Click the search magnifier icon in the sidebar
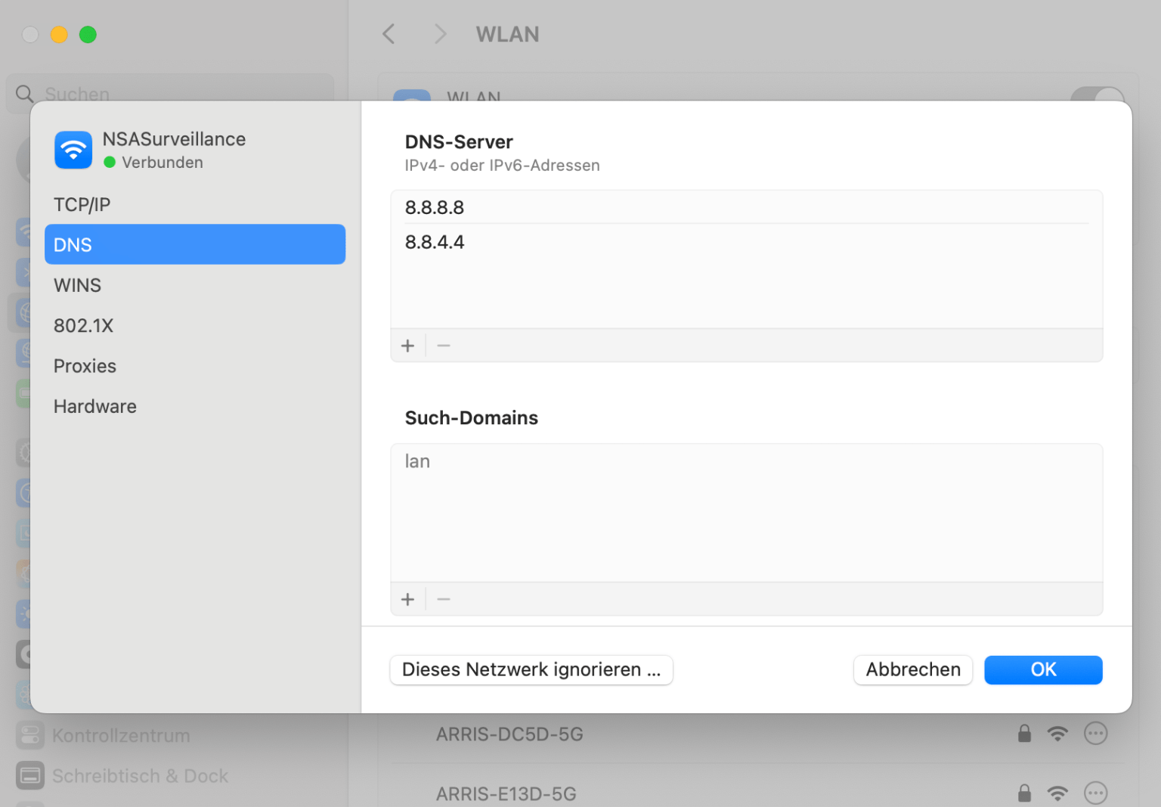 [x=24, y=94]
